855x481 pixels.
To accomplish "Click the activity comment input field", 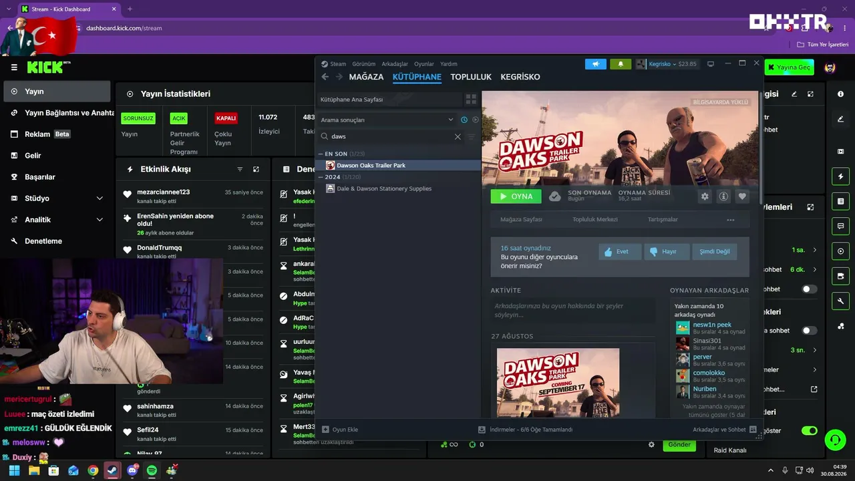I will tap(573, 310).
